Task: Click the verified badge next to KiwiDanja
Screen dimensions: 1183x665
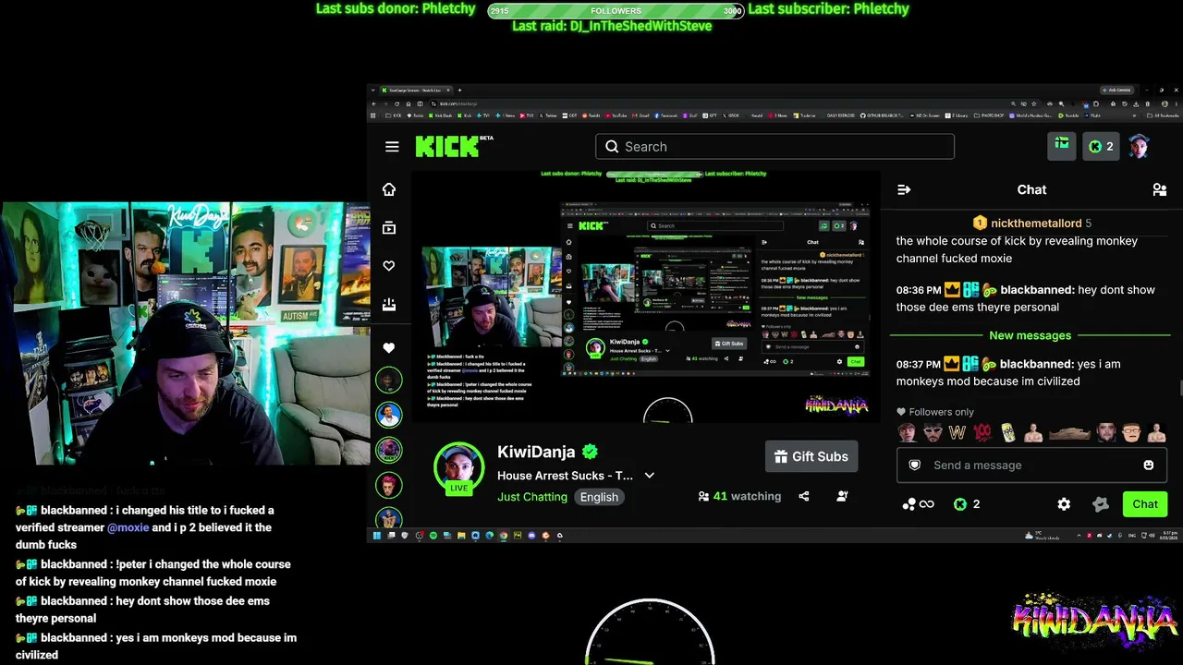Action: coord(590,452)
